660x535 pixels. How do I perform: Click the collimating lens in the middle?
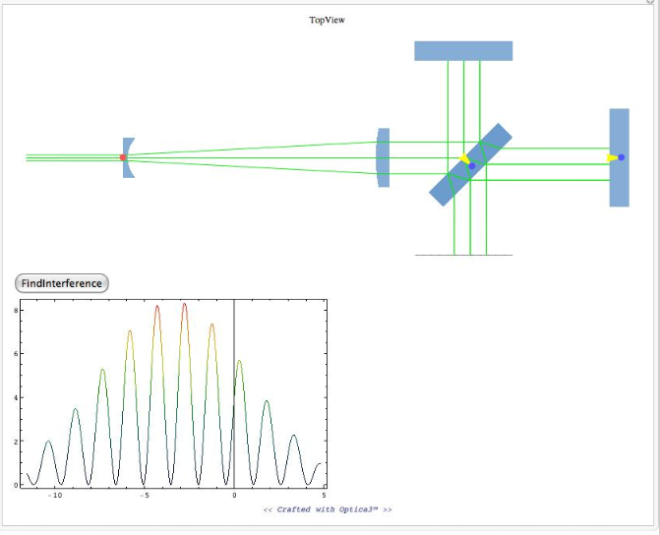pyautogui.click(x=383, y=157)
